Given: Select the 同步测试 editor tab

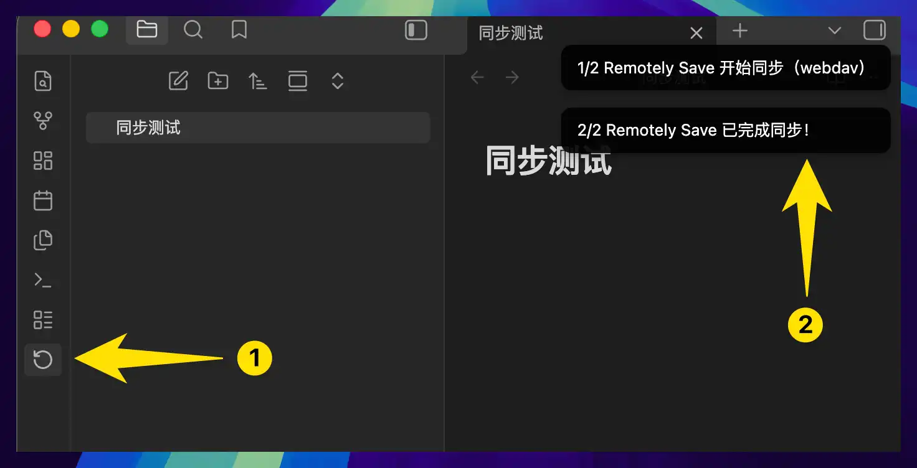Looking at the screenshot, I should click(591, 33).
